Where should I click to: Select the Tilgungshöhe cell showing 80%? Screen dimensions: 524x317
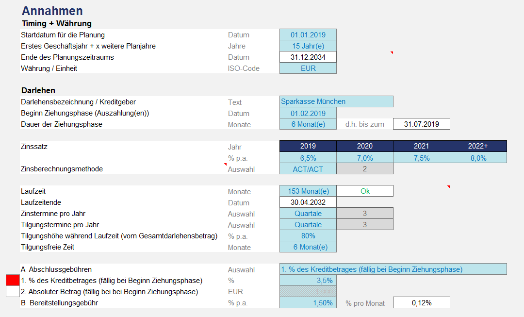(x=308, y=236)
